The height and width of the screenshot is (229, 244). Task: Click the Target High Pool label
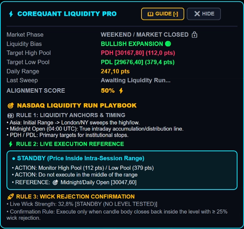tap(28, 53)
